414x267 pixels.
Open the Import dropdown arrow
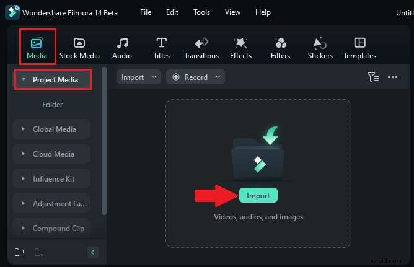(154, 77)
